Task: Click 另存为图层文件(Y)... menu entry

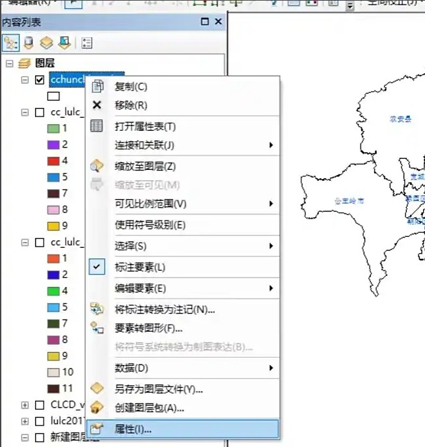Action: [x=159, y=389]
